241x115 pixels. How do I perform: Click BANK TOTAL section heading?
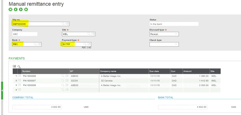(165, 98)
